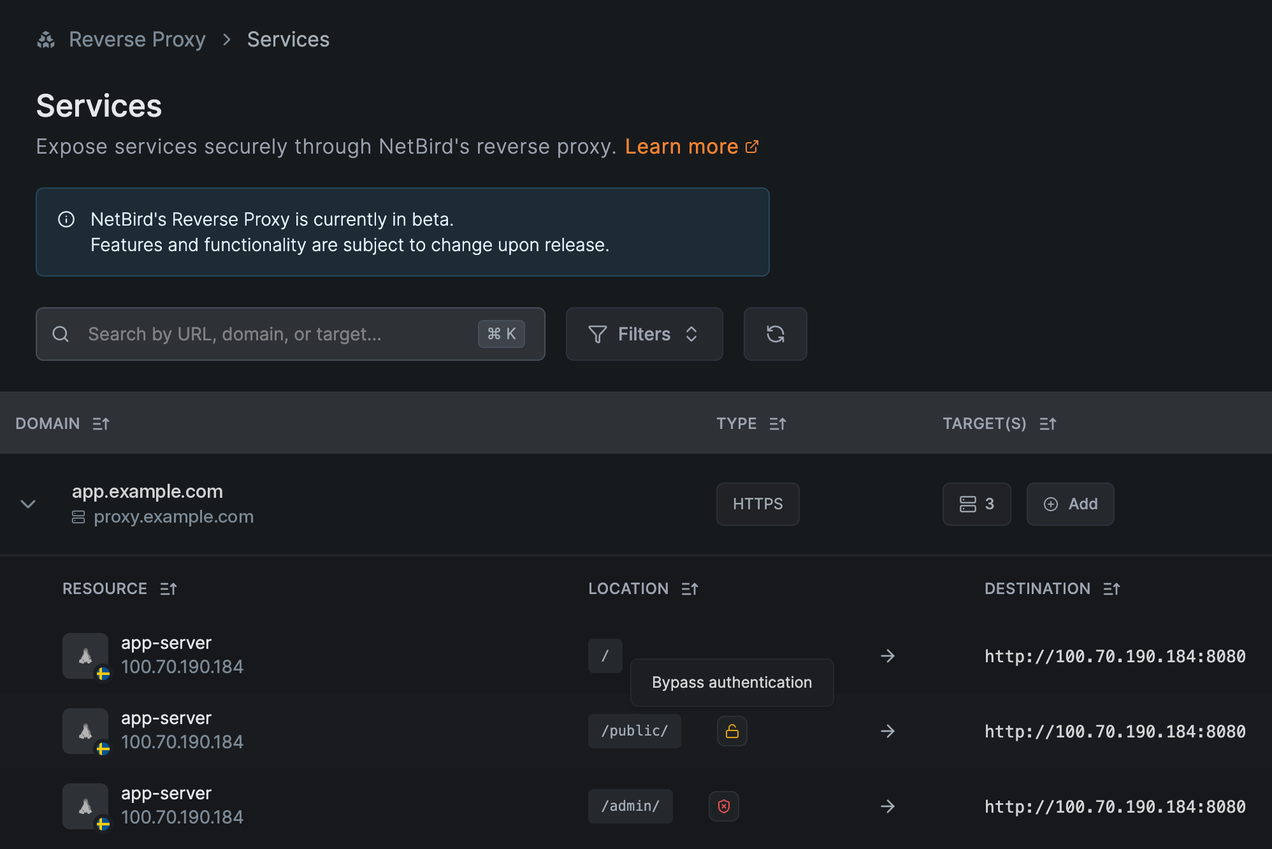Click the Sweden flag on /public/ target's peer
This screenshot has height=849, width=1272.
(103, 749)
